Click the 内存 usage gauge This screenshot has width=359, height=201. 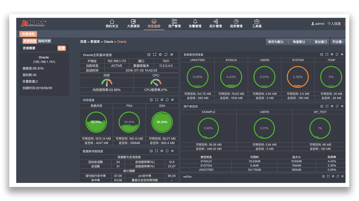pyautogui.click(x=107, y=82)
